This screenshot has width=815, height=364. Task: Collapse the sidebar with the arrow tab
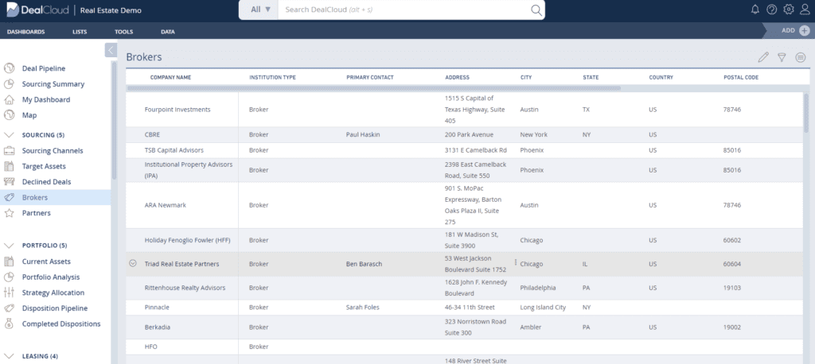click(x=111, y=50)
